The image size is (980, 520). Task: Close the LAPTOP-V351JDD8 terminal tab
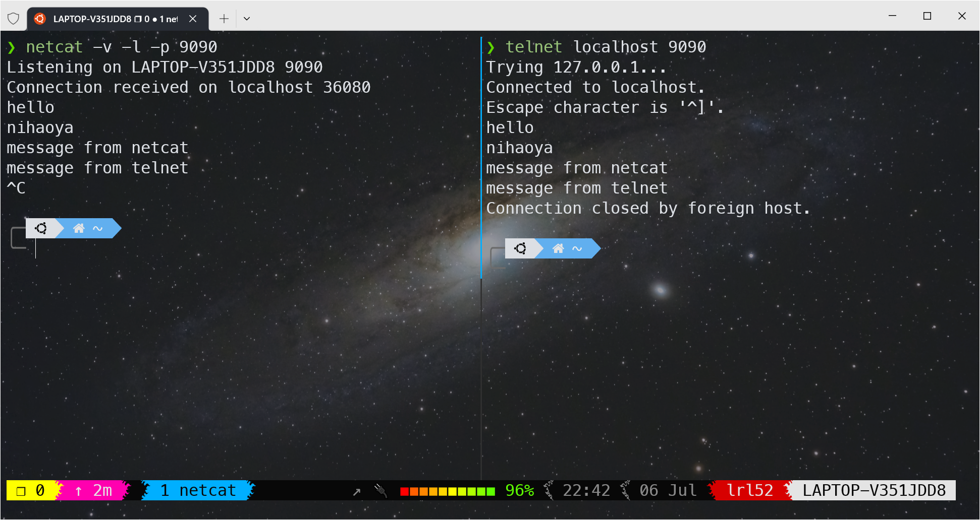[193, 19]
